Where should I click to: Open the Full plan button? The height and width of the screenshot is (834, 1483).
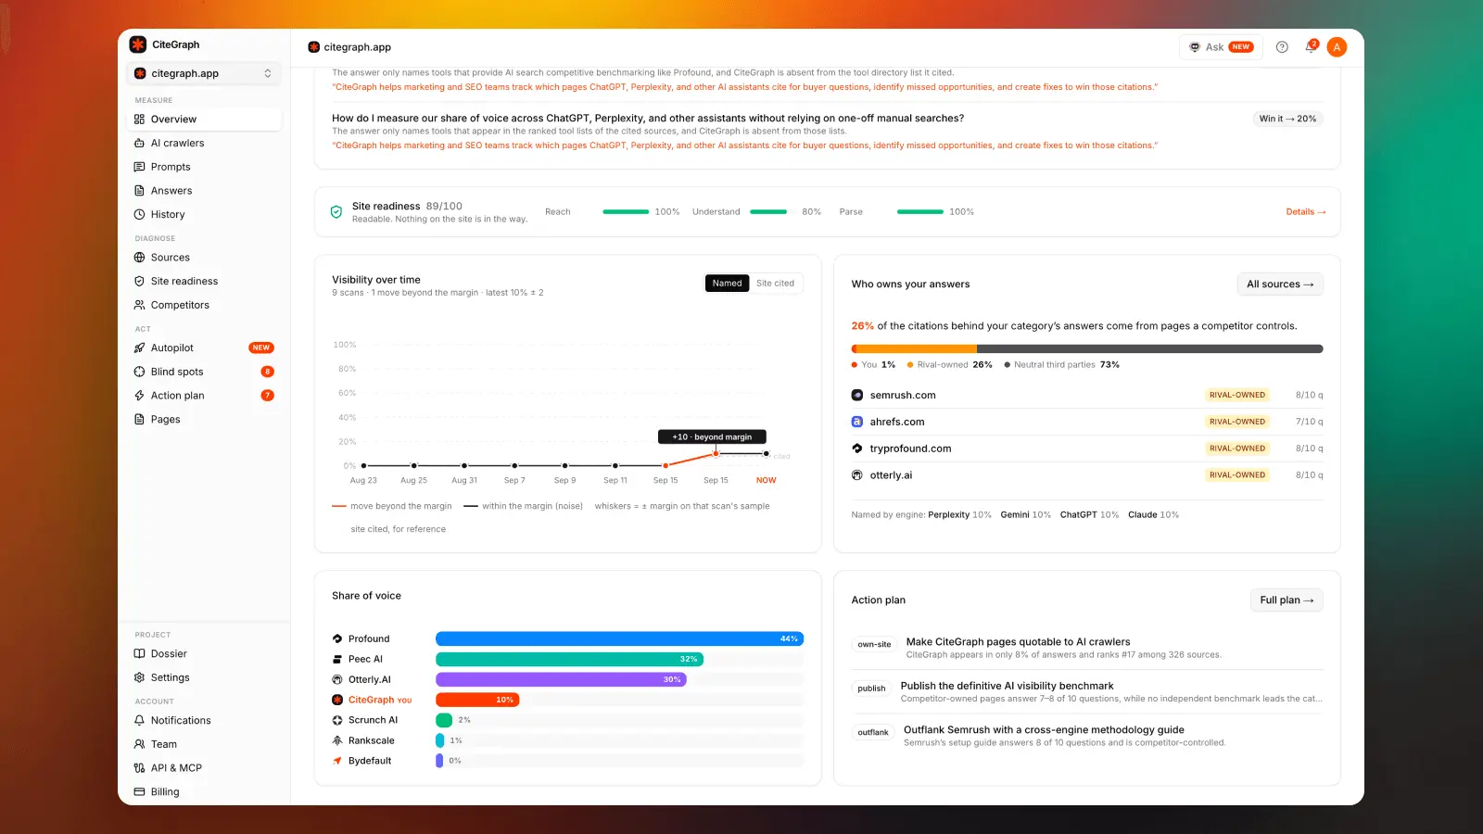1287,600
